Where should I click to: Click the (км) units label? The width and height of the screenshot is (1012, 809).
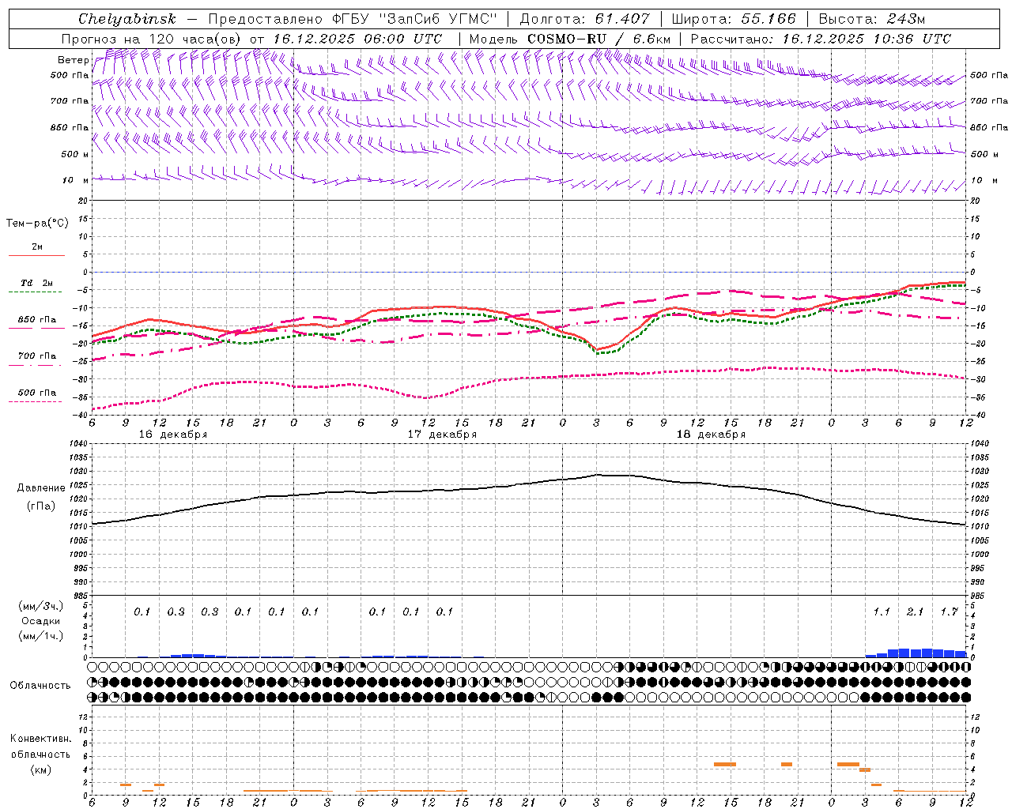40,769
